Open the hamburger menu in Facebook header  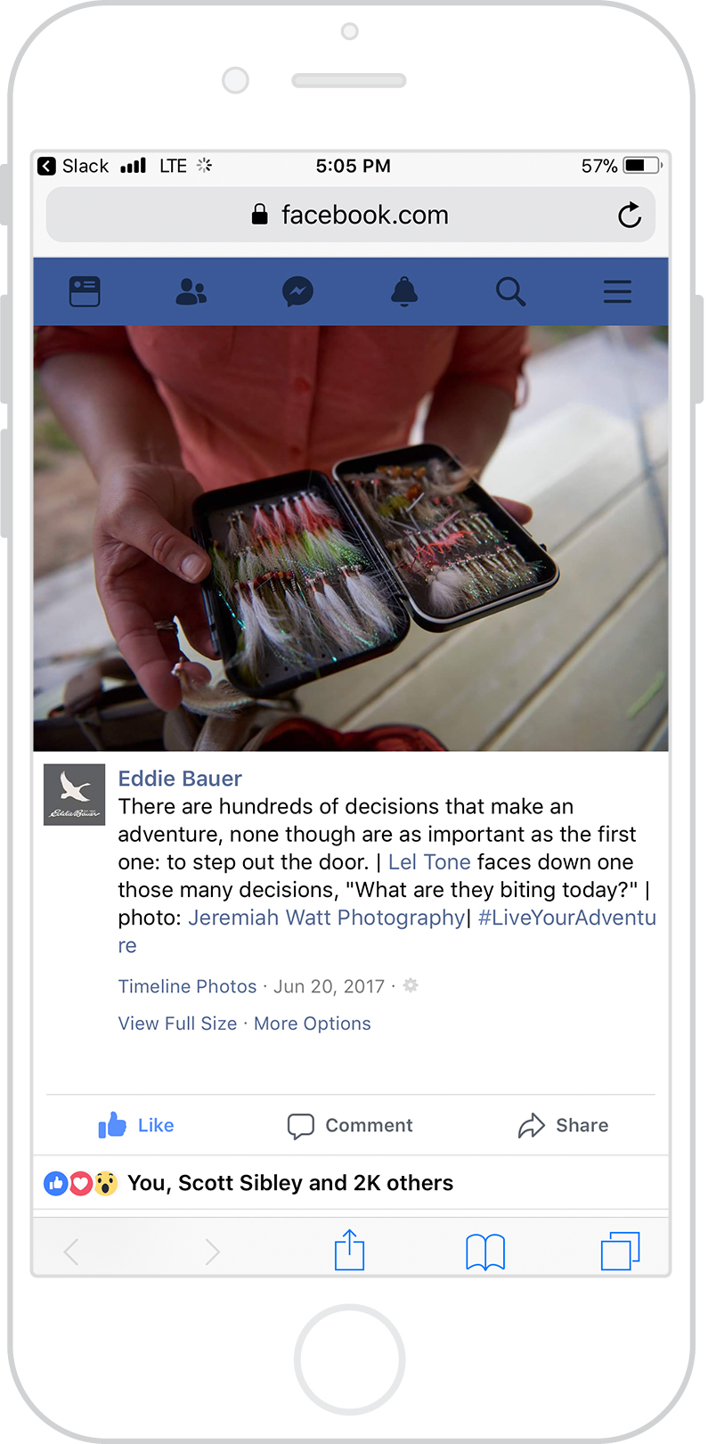[617, 291]
